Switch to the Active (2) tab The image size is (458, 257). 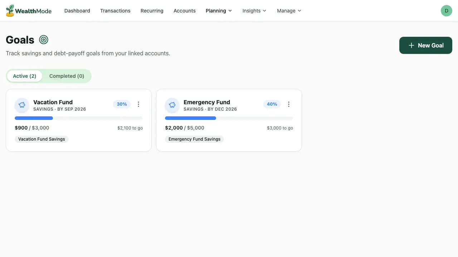[25, 76]
